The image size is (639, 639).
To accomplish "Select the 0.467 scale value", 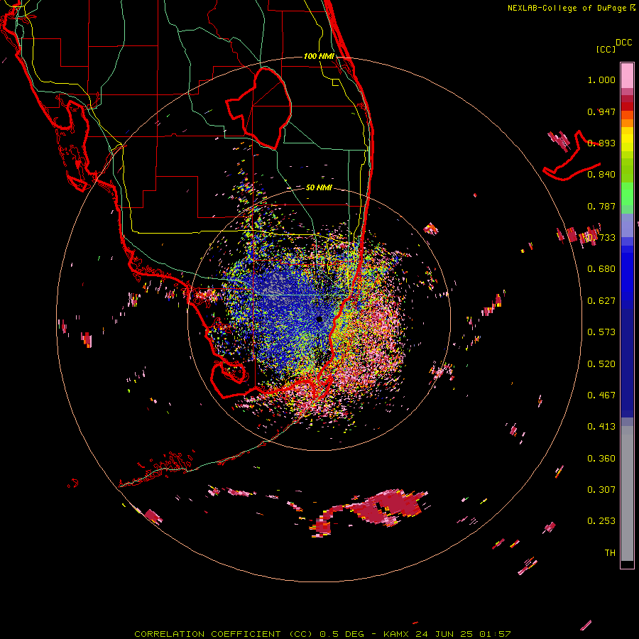I will coord(601,395).
